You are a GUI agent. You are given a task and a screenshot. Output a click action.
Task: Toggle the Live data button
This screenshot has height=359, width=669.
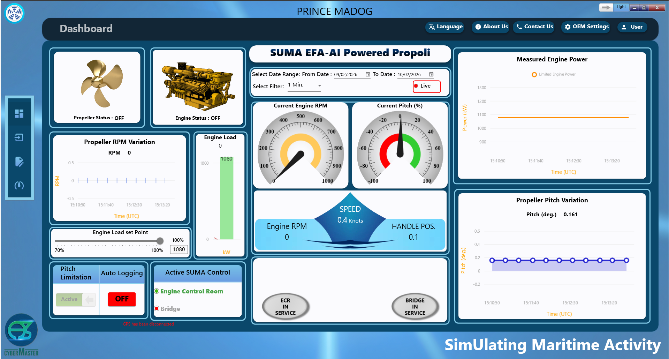427,86
